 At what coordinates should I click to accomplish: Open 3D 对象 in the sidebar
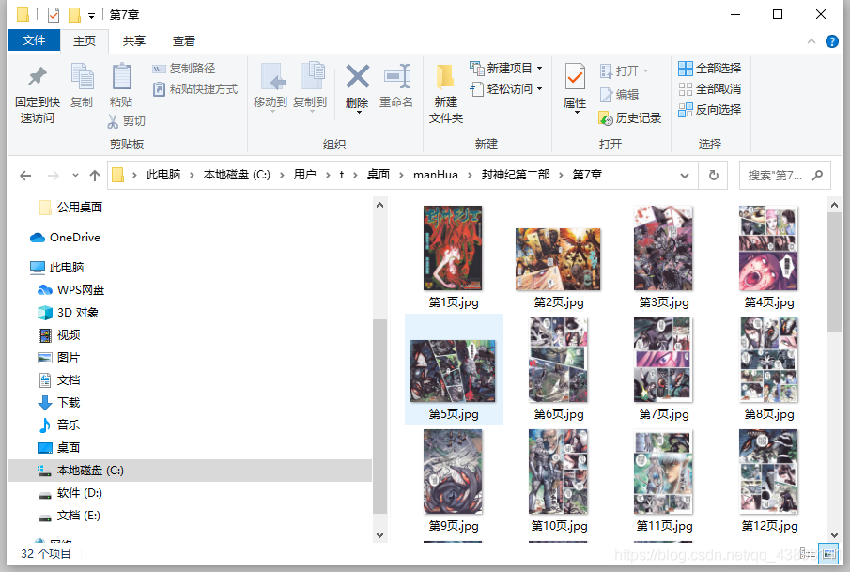[x=69, y=313]
